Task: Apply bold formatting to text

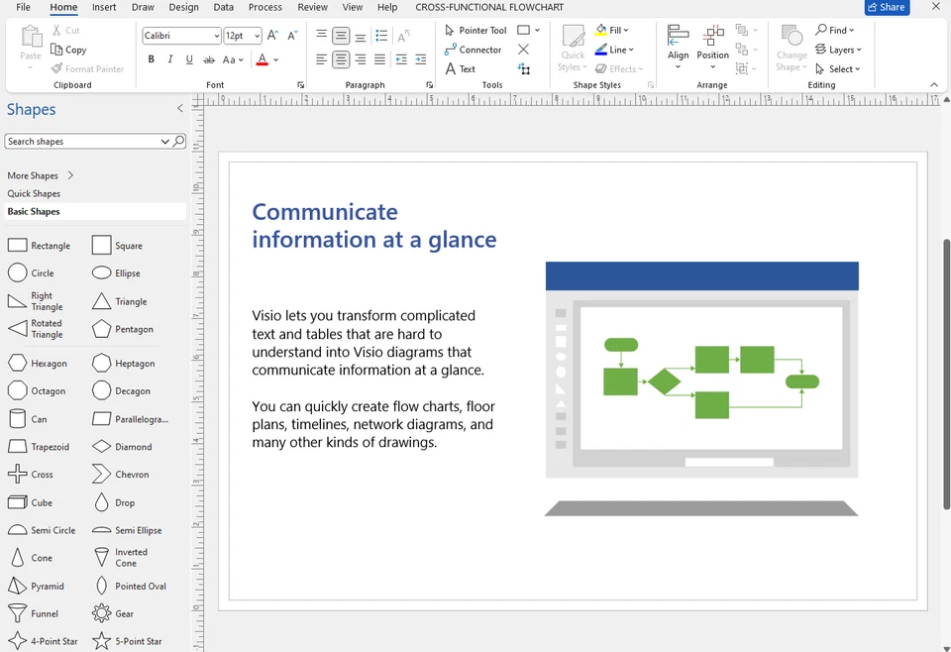Action: coord(151,59)
